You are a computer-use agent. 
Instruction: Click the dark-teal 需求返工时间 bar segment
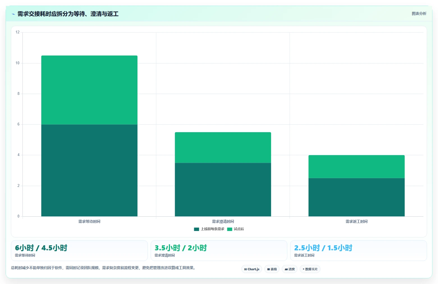(x=356, y=197)
